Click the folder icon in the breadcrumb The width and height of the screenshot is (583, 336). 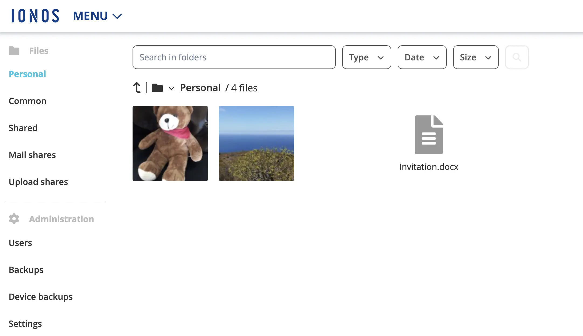(x=157, y=88)
